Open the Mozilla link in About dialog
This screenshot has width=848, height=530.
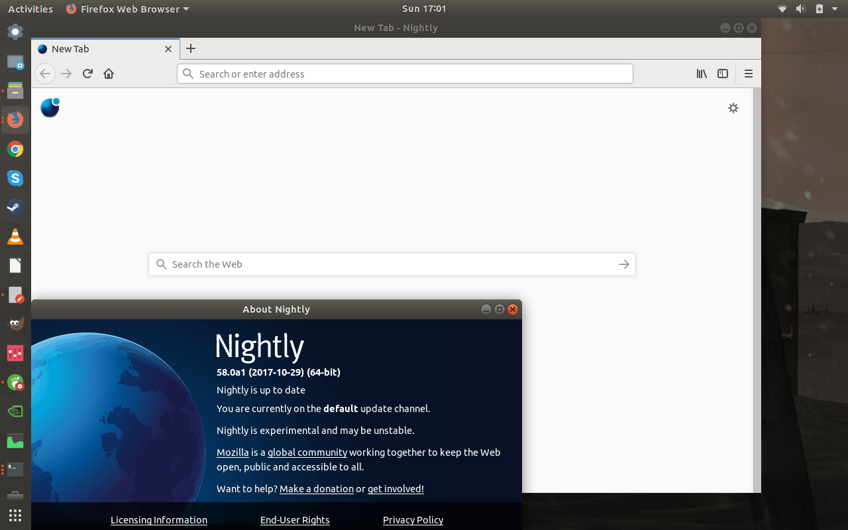pos(233,452)
